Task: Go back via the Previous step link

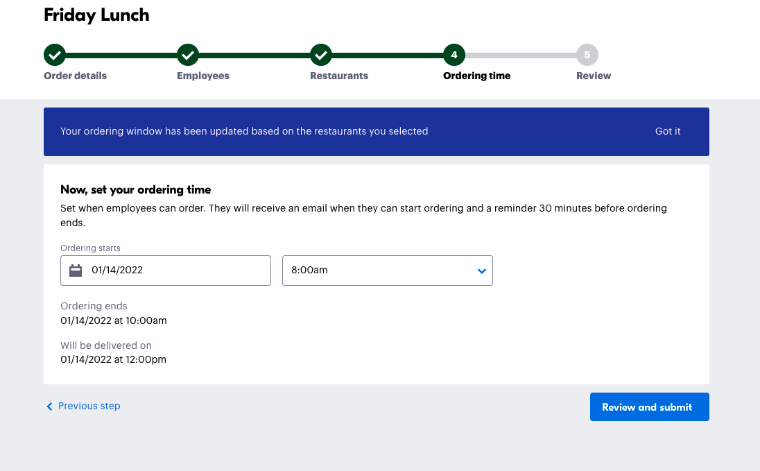Action: (89, 406)
